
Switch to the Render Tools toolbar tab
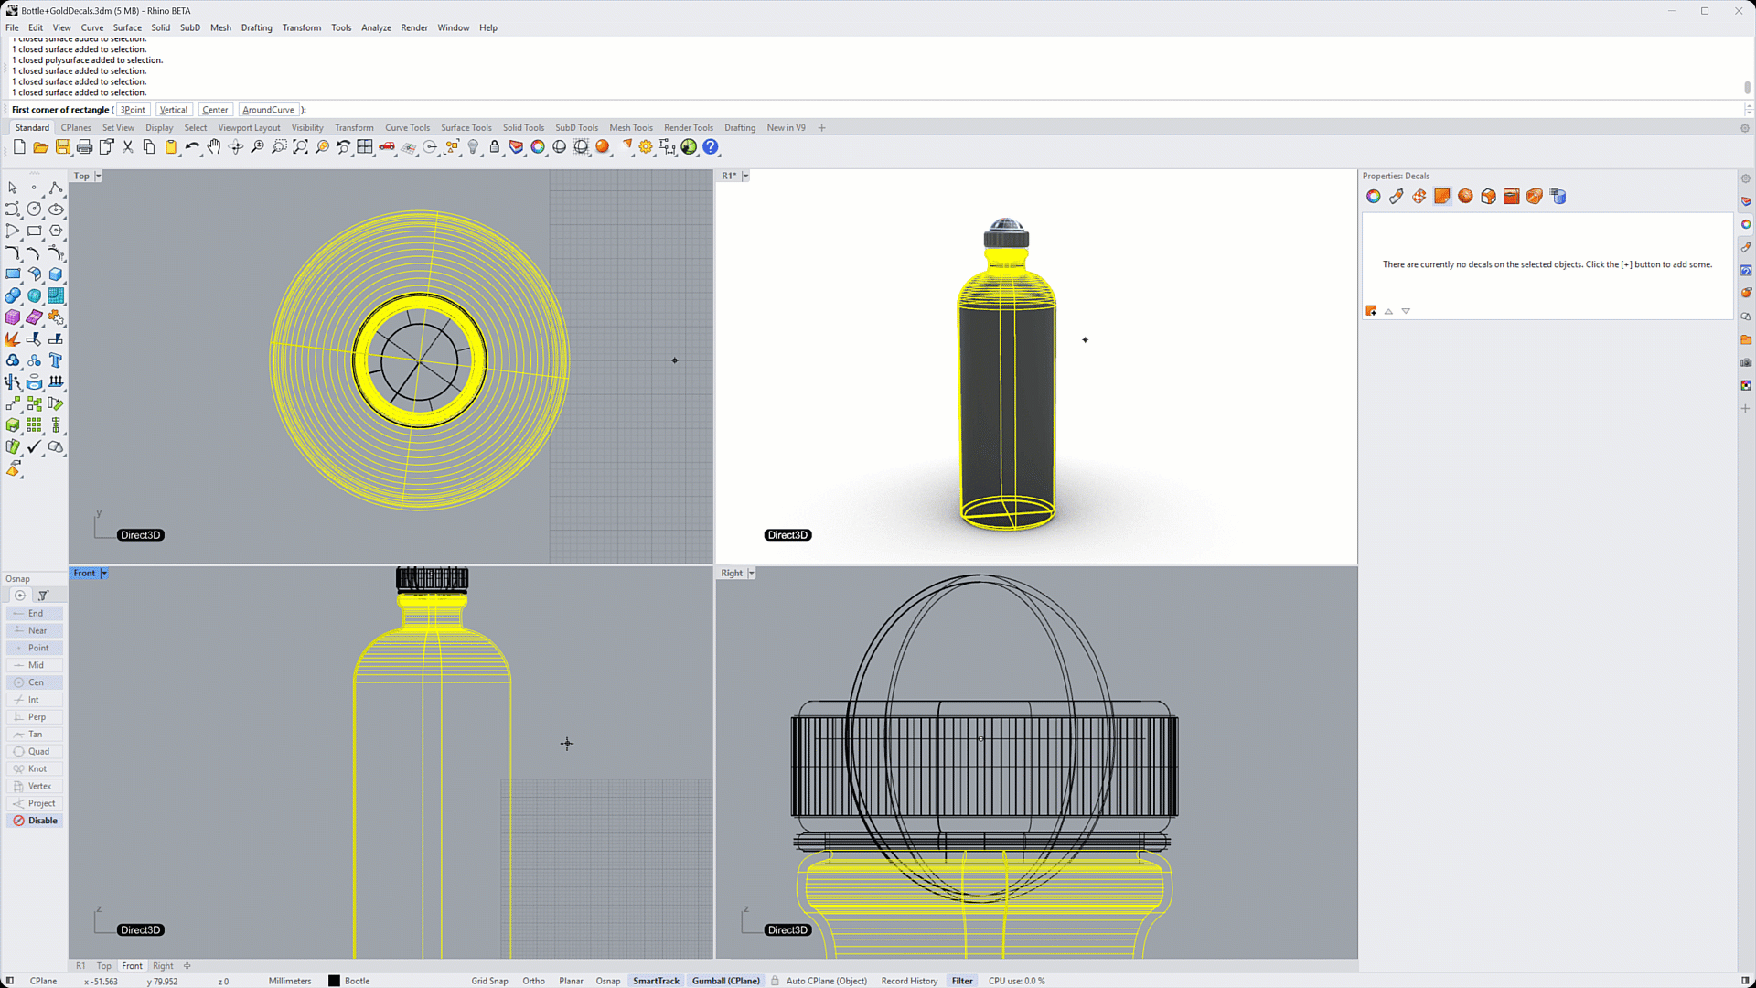coord(689,128)
